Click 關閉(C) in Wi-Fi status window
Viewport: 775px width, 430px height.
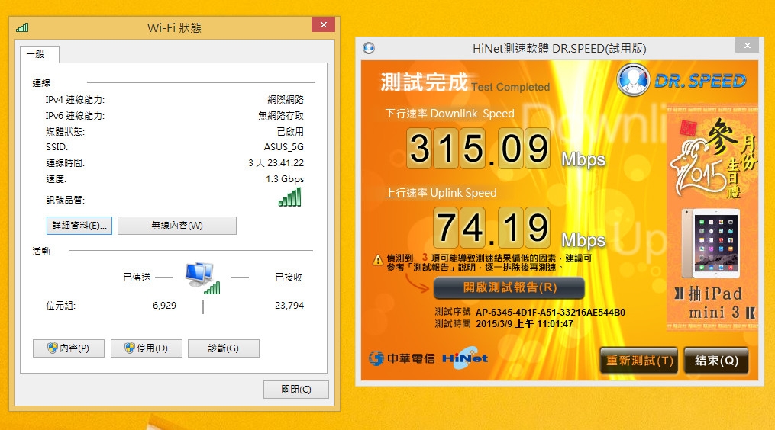296,390
